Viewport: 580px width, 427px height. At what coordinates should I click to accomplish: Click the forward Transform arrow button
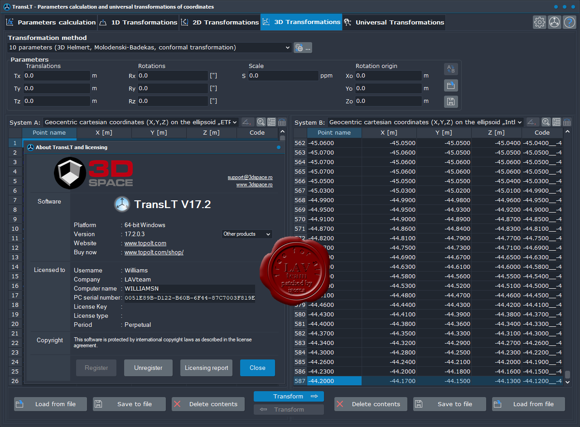click(x=289, y=396)
